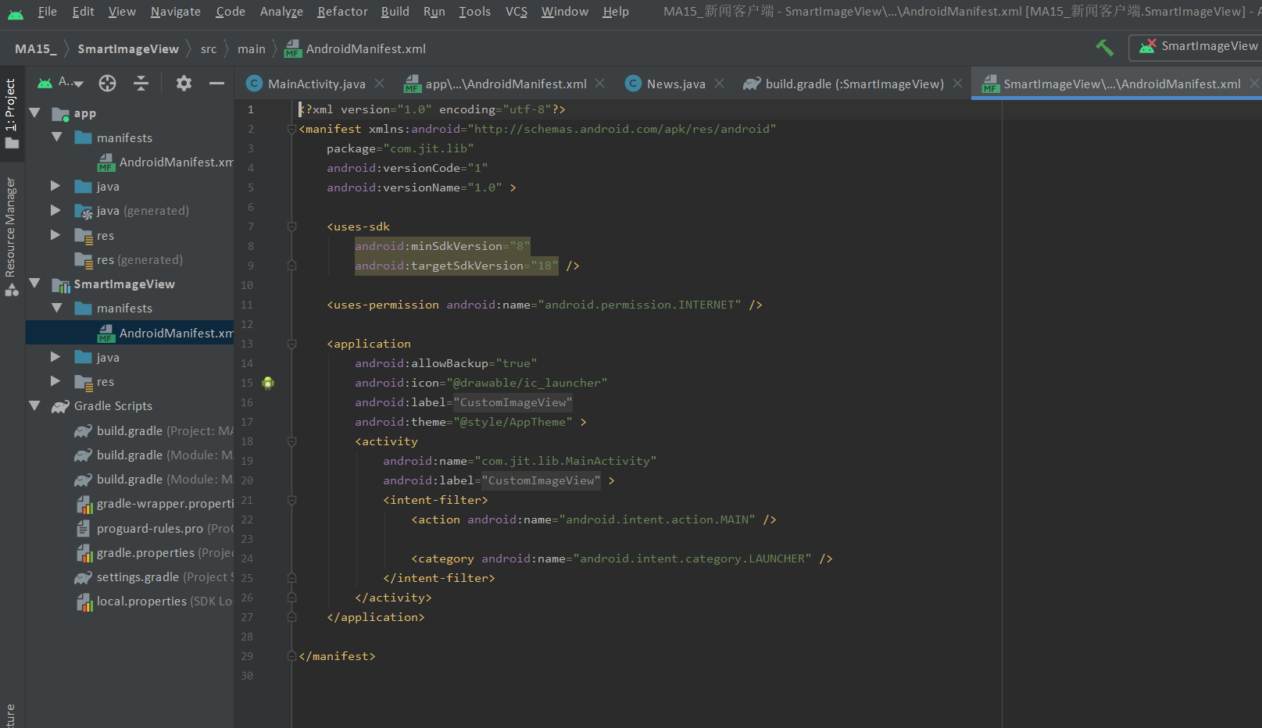Click main in the breadcrumb bar
This screenshot has width=1262, height=728.
coord(251,48)
